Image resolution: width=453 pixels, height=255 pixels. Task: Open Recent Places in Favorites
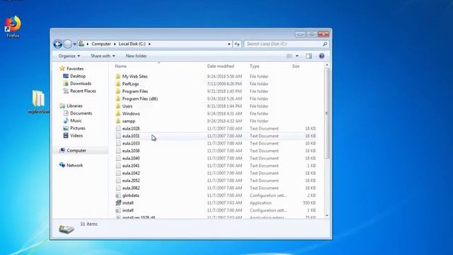pyautogui.click(x=83, y=91)
